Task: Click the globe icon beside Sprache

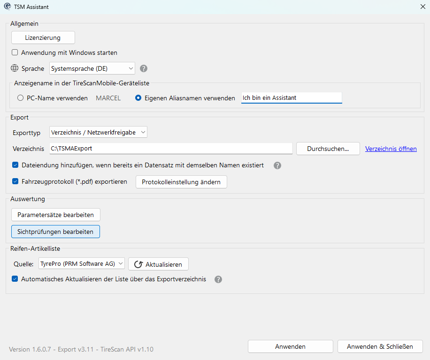Action: click(x=15, y=68)
